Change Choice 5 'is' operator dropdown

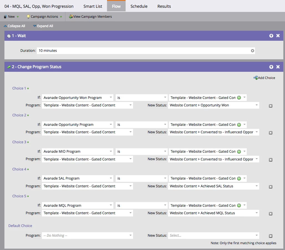tap(141, 205)
